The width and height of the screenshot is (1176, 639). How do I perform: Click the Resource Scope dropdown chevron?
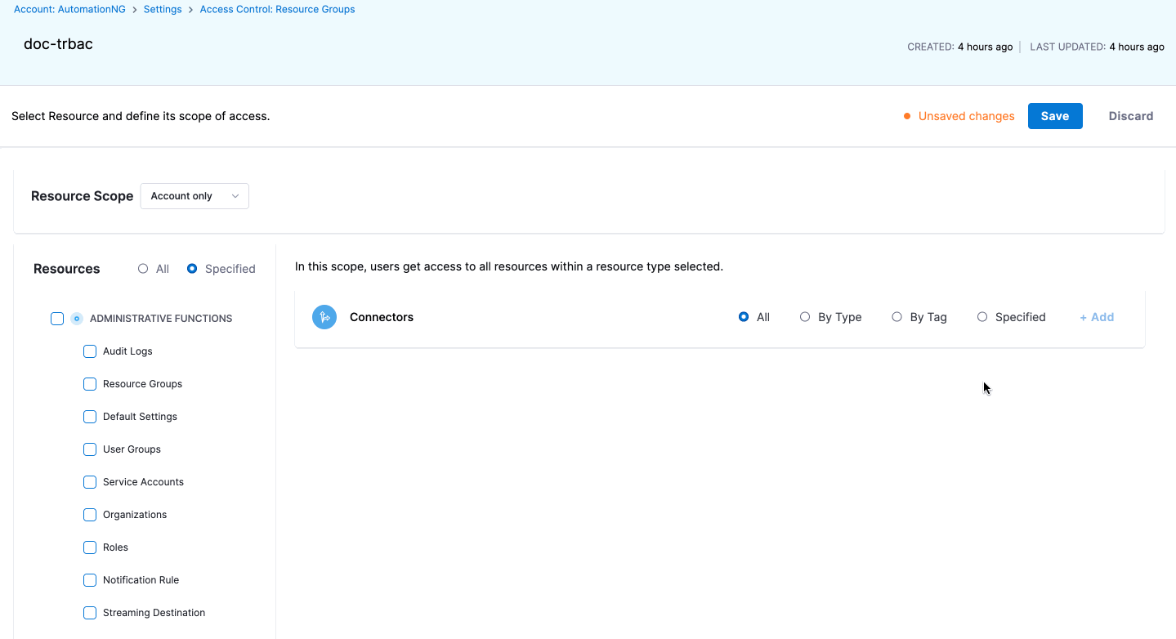(x=235, y=196)
